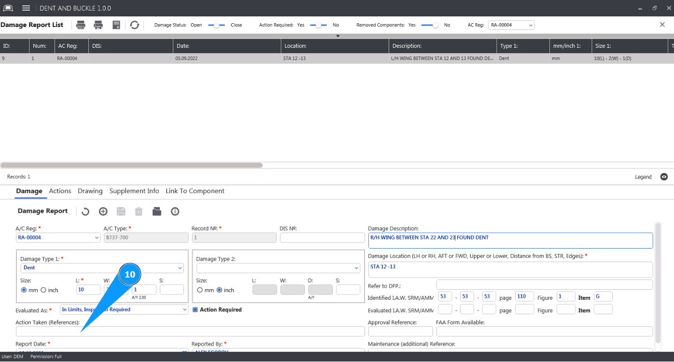Open the folder icon in the Damage Report toolbar
The height and width of the screenshot is (362, 674).
156,211
